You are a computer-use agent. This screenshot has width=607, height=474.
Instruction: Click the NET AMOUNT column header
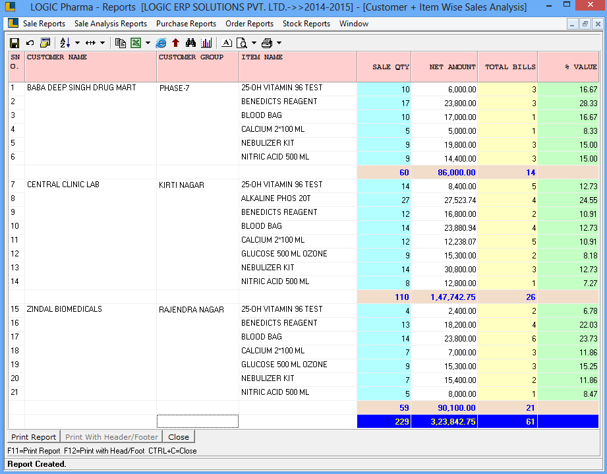(444, 67)
